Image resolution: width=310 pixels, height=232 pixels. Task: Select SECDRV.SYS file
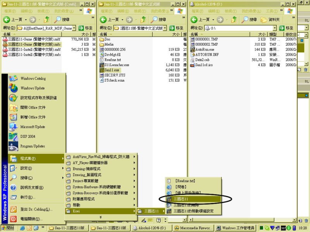click(x=112, y=75)
